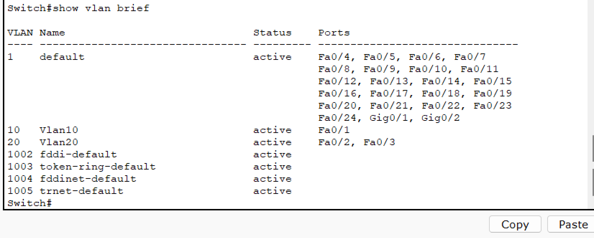
Task: Click the fddi-default row name
Action: click(78, 154)
